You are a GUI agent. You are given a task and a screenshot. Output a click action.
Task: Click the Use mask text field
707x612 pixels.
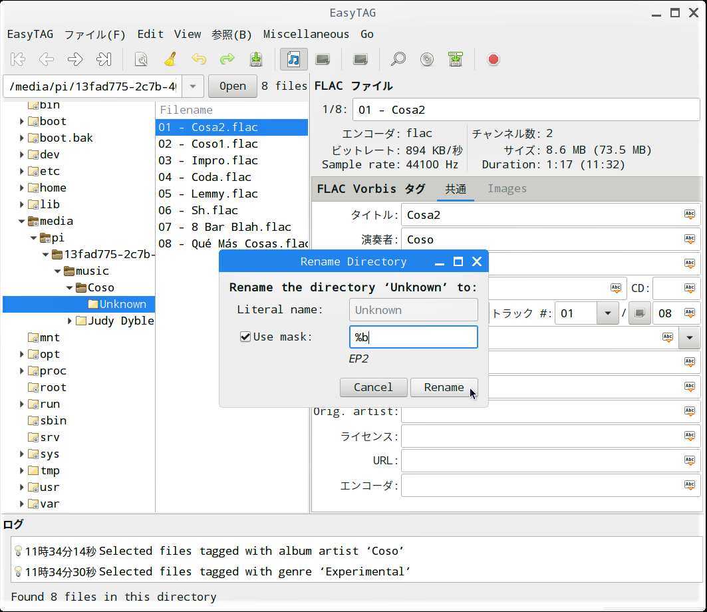414,337
